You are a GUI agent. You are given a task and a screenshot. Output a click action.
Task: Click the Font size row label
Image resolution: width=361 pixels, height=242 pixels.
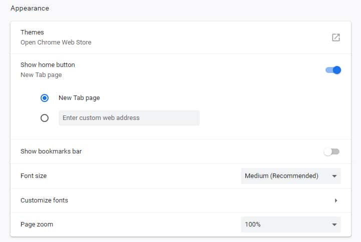click(x=34, y=176)
